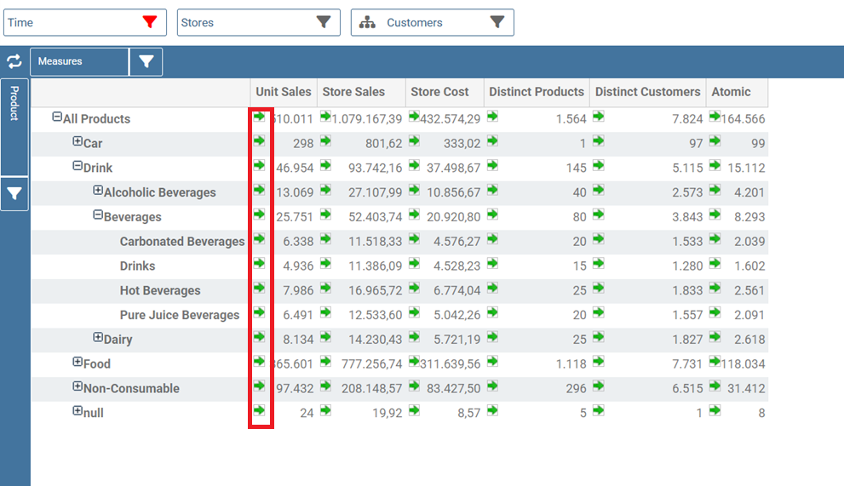Select the Product axis tab
The height and width of the screenshot is (486, 844).
pos(14,127)
